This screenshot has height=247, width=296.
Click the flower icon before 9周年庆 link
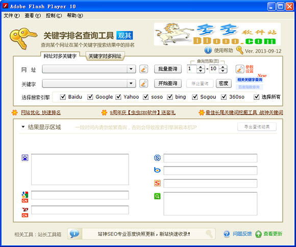pyautogui.click(x=104, y=113)
